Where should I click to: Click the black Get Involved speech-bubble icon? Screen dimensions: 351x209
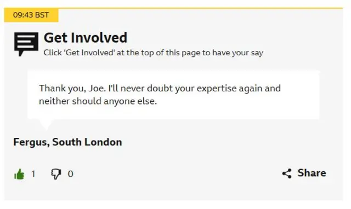(x=26, y=44)
